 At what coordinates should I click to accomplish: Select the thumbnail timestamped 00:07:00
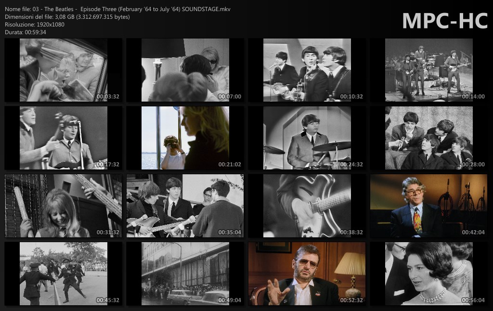click(x=185, y=70)
